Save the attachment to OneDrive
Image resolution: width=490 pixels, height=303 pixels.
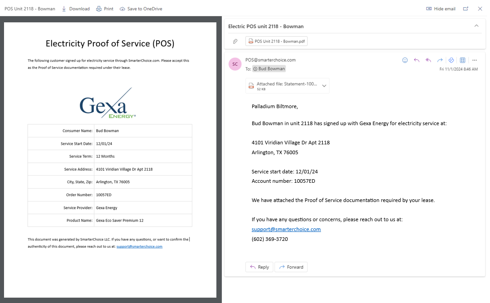pyautogui.click(x=141, y=8)
